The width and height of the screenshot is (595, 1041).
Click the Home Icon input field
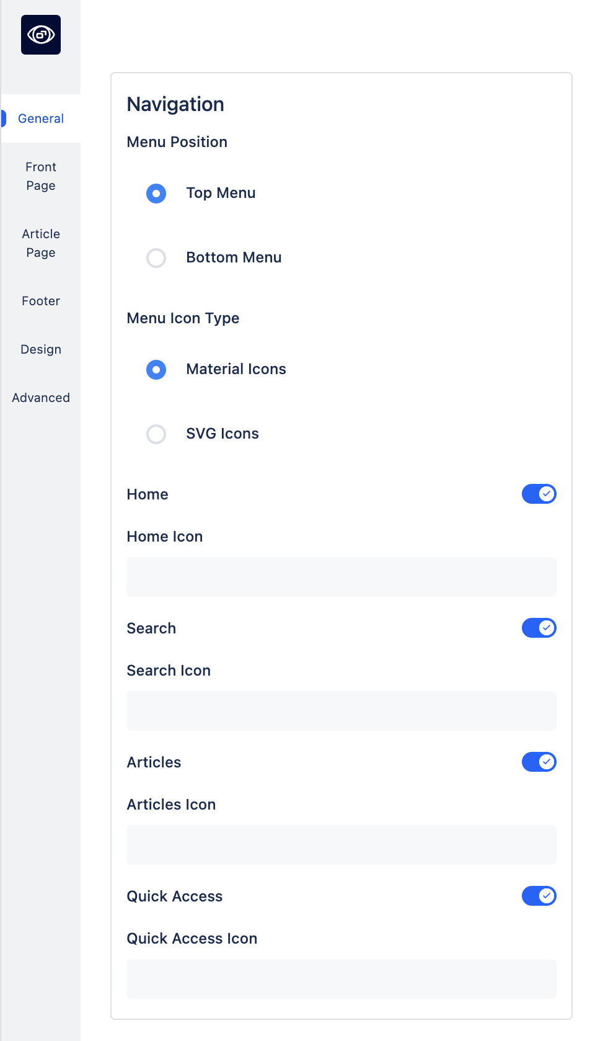[341, 577]
